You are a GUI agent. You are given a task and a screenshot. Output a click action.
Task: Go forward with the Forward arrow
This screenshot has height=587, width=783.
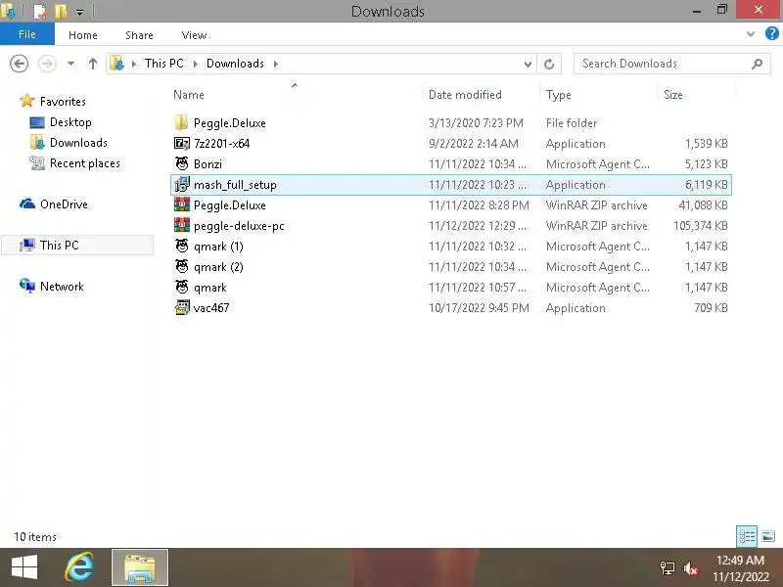click(47, 64)
